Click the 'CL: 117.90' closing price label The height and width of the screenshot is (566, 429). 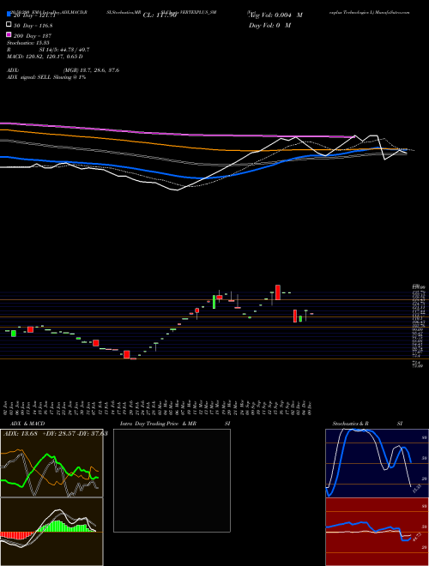(x=160, y=15)
